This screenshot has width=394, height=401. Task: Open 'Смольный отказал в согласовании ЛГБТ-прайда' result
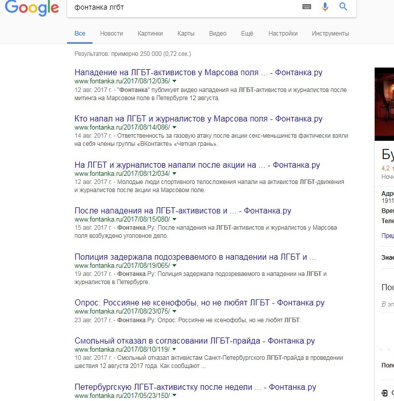(x=194, y=341)
